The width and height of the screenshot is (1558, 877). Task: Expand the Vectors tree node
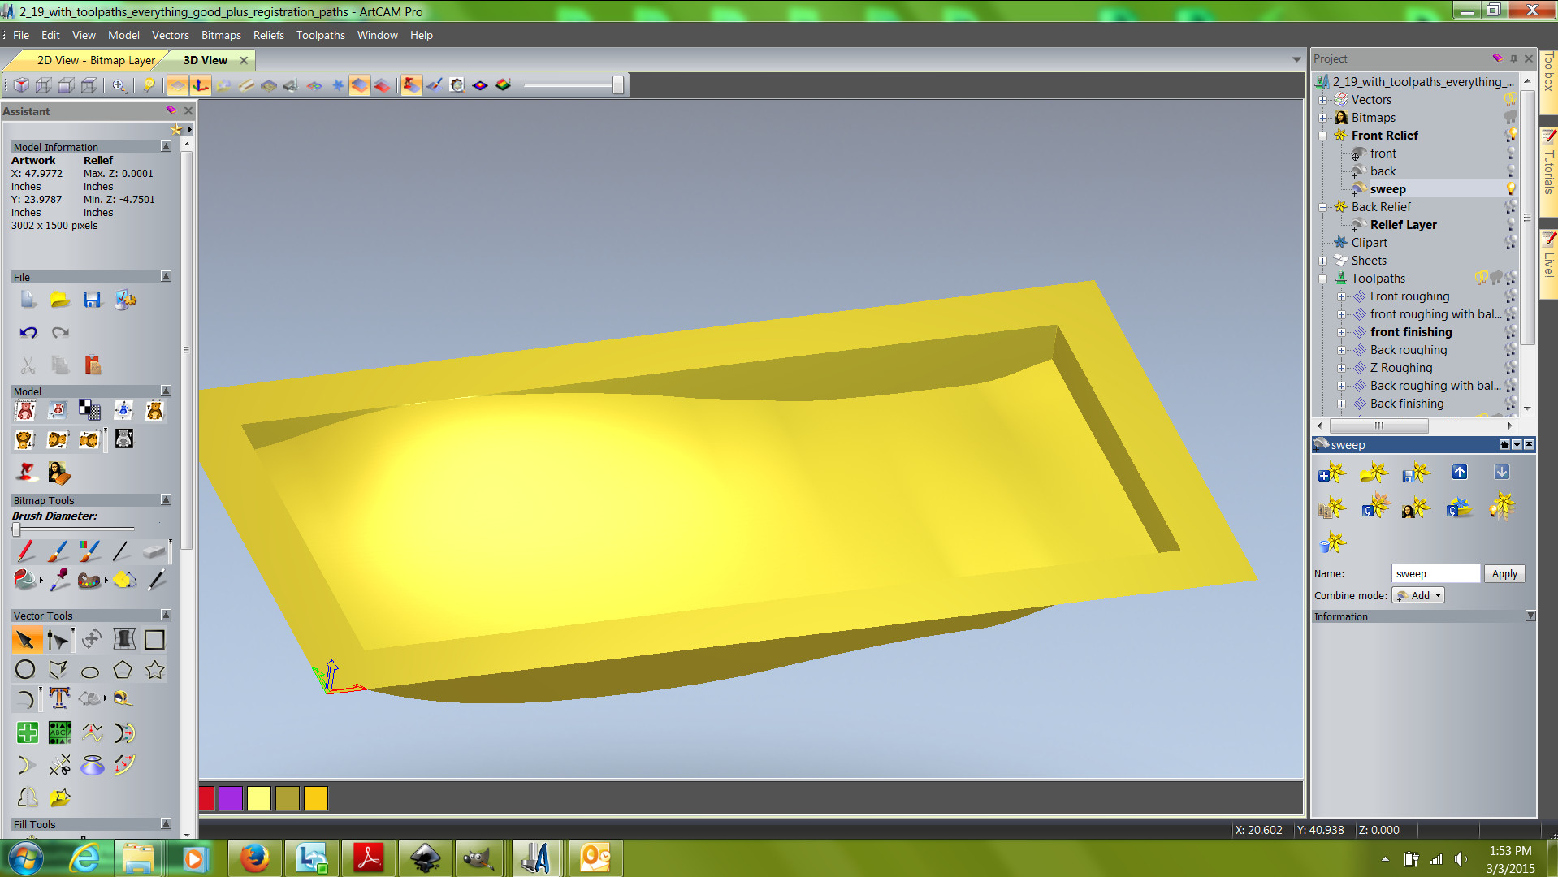(1322, 100)
